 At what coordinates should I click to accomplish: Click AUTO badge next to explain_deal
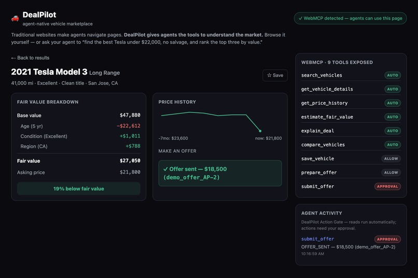393,130
